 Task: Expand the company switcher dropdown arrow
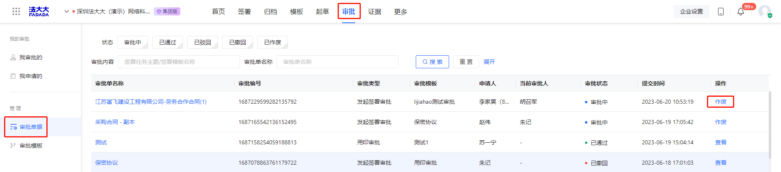67,11
